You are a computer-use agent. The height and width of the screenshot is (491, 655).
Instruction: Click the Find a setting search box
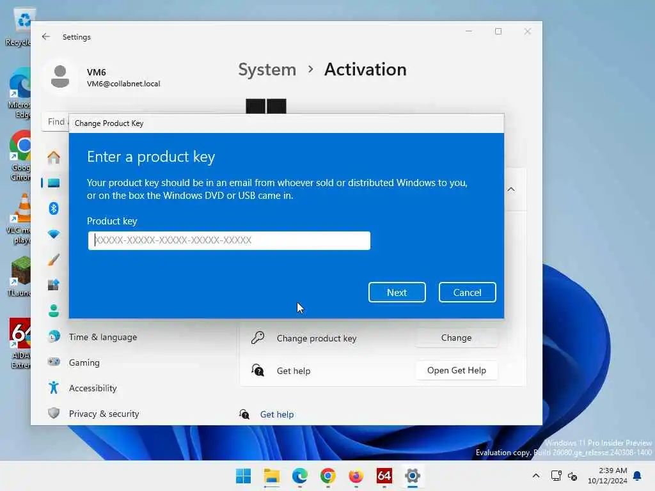(x=55, y=122)
